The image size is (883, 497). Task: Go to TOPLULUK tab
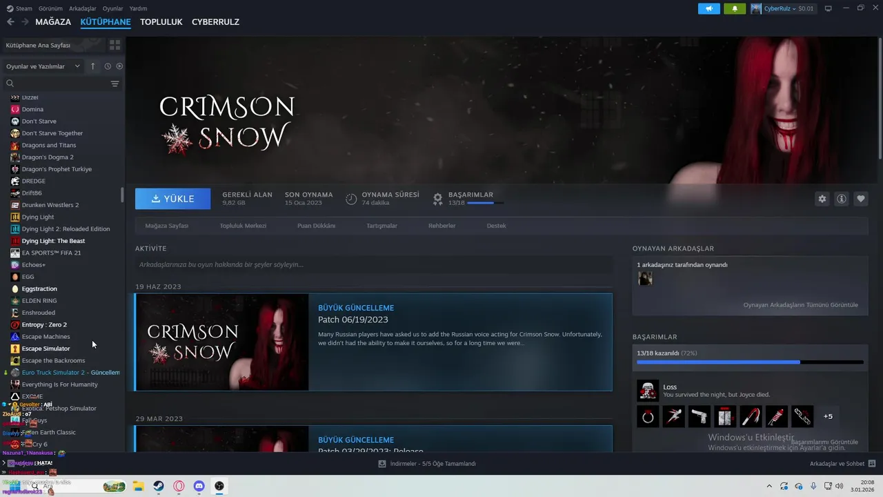161,22
